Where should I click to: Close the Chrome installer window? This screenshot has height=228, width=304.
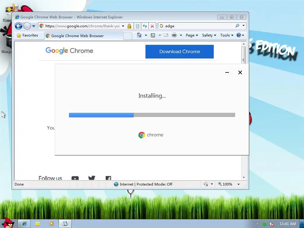click(x=240, y=72)
